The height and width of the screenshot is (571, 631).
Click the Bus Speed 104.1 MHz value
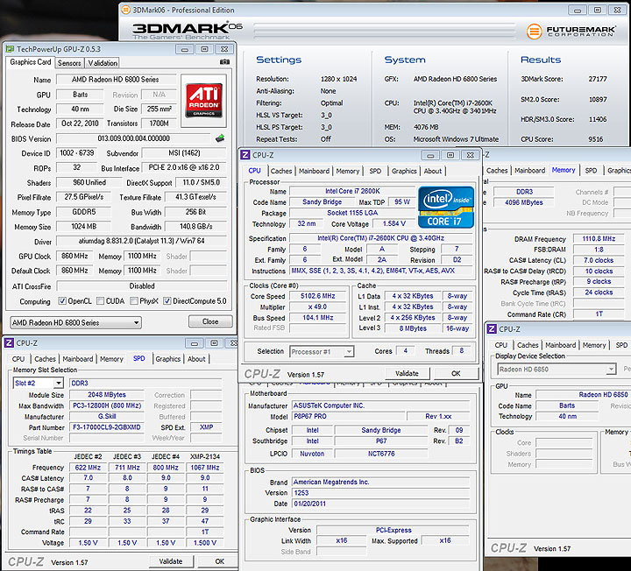[x=318, y=318]
